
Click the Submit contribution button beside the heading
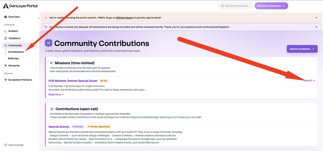[302, 49]
